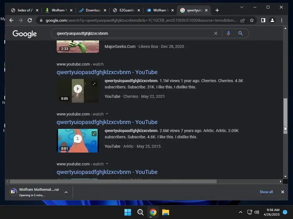
Task: Open the Arktic YouTube result link
Action: point(107,122)
